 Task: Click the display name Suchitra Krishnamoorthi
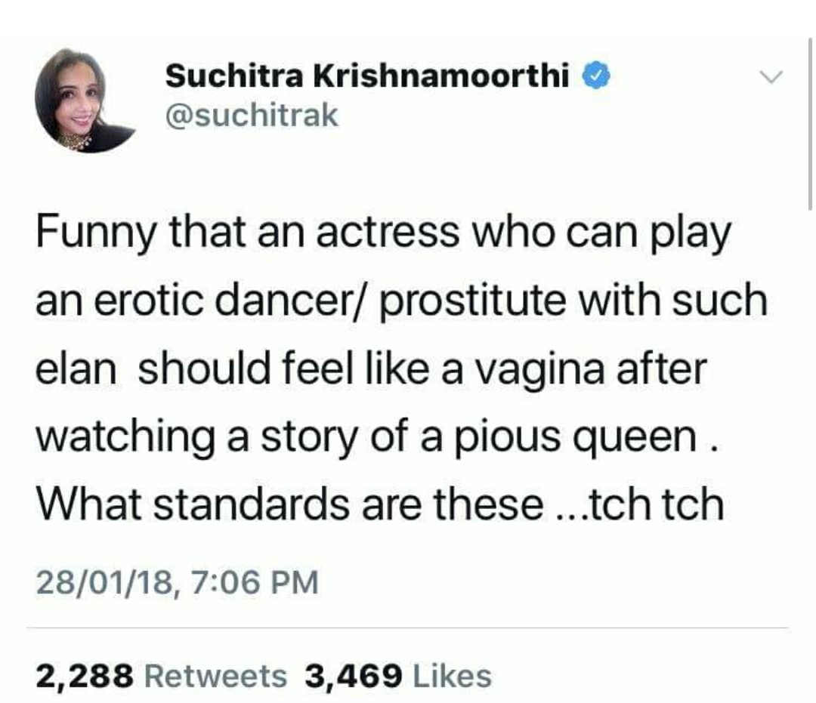[366, 76]
